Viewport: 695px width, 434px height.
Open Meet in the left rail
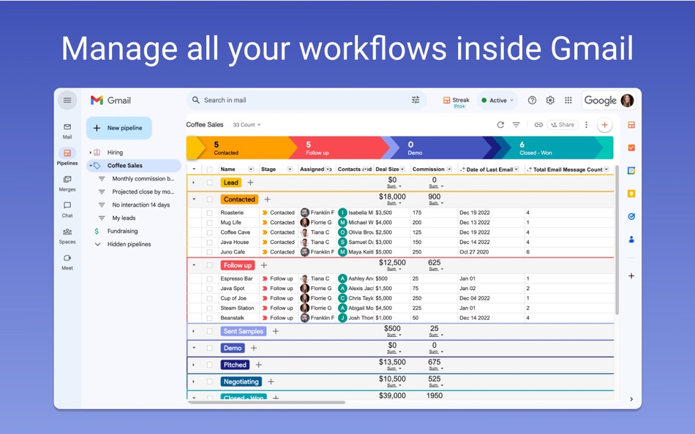click(x=67, y=262)
